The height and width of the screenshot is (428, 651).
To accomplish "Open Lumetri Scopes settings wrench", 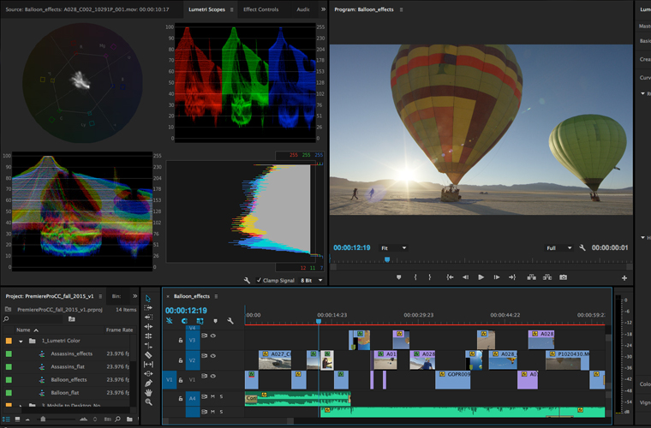I will click(247, 281).
